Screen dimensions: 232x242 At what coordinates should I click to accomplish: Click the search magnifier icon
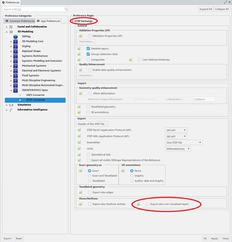click(x=66, y=9)
